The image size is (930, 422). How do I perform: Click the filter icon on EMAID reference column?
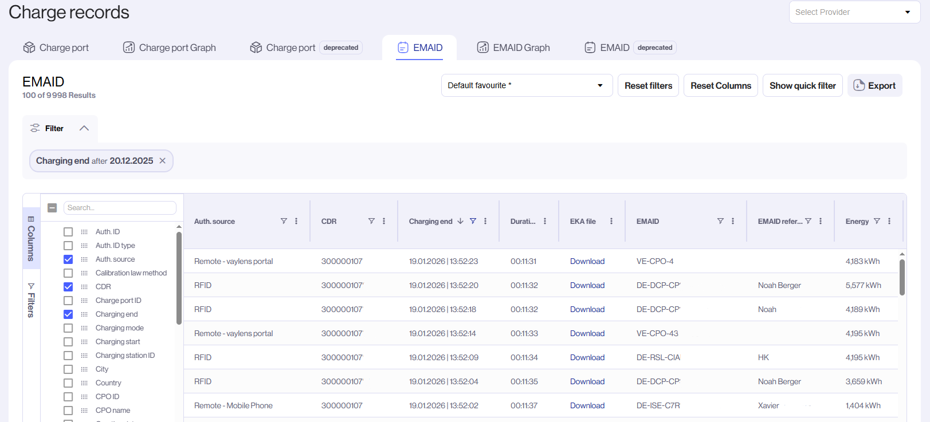808,221
